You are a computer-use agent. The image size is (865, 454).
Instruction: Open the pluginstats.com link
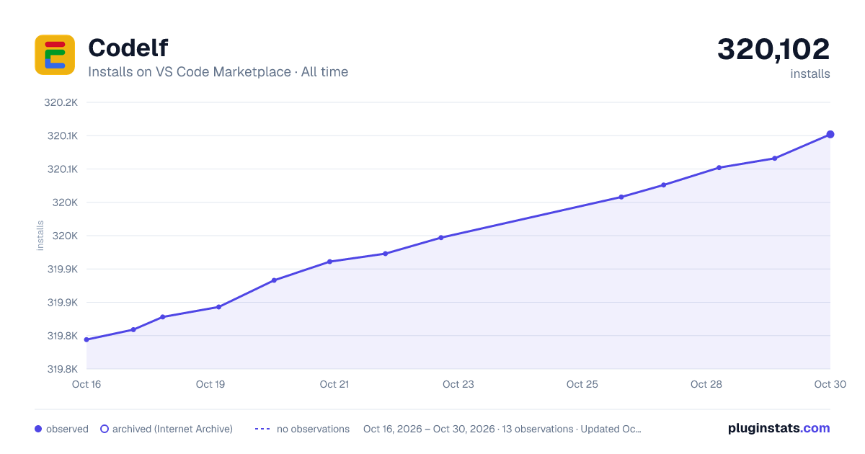[x=779, y=428]
